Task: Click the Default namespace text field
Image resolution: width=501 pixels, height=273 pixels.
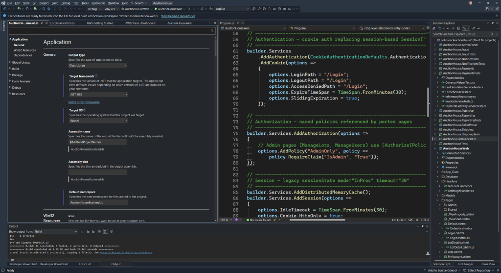Action: tap(98, 202)
